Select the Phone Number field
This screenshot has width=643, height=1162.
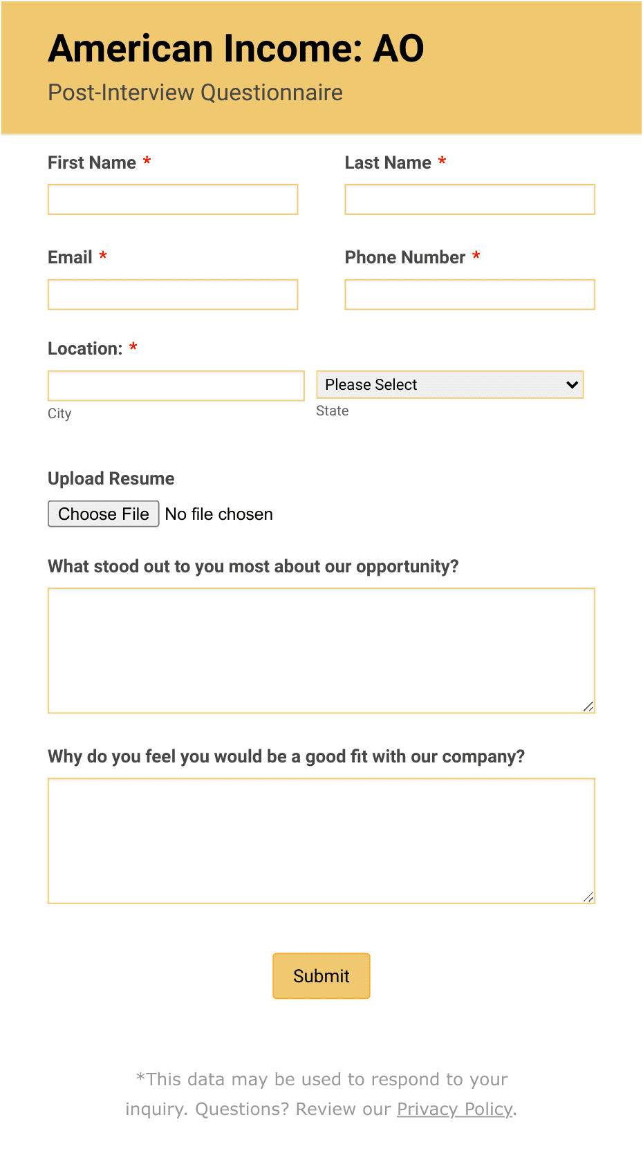click(x=470, y=294)
